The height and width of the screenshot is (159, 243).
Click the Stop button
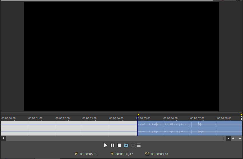pyautogui.click(x=119, y=145)
